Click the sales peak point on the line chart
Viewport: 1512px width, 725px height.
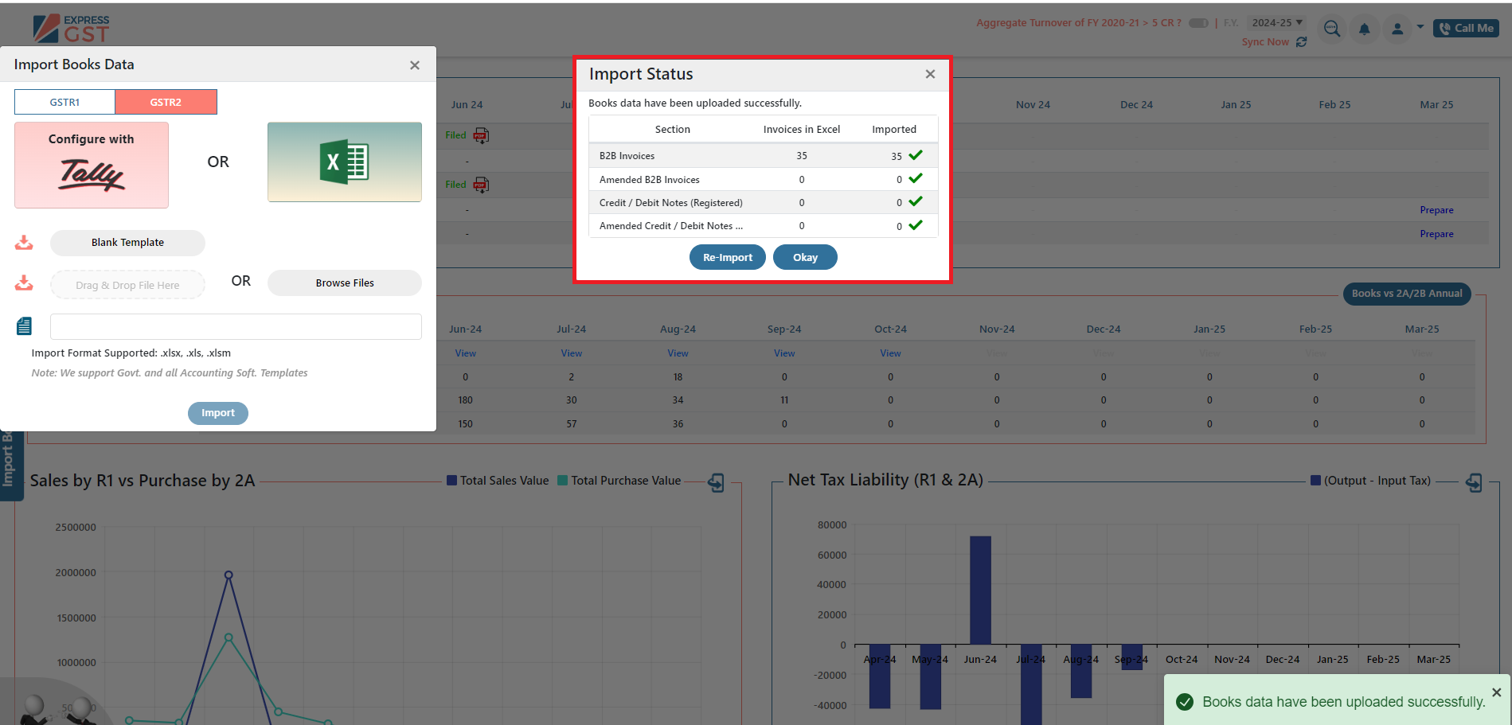click(x=229, y=575)
